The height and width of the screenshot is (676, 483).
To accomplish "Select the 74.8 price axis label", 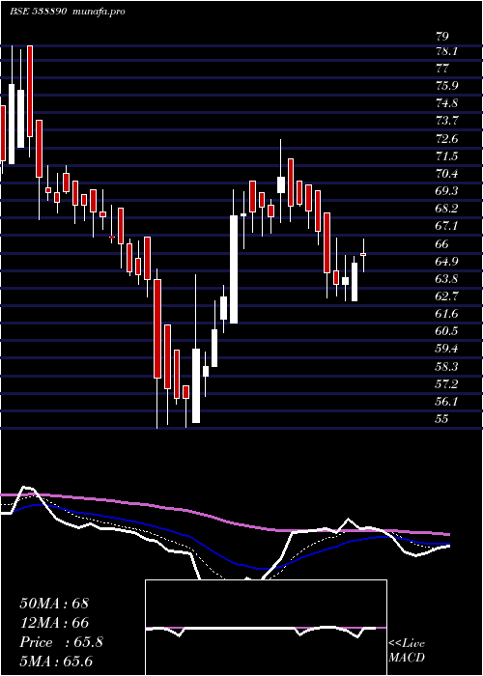I will 446,103.
